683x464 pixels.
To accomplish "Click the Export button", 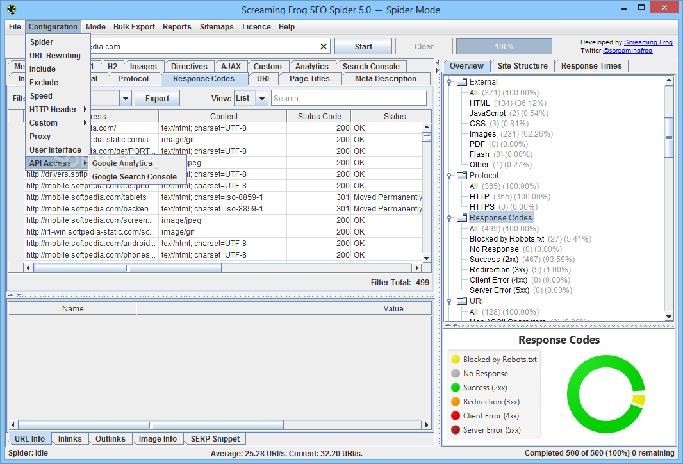I will click(x=157, y=99).
